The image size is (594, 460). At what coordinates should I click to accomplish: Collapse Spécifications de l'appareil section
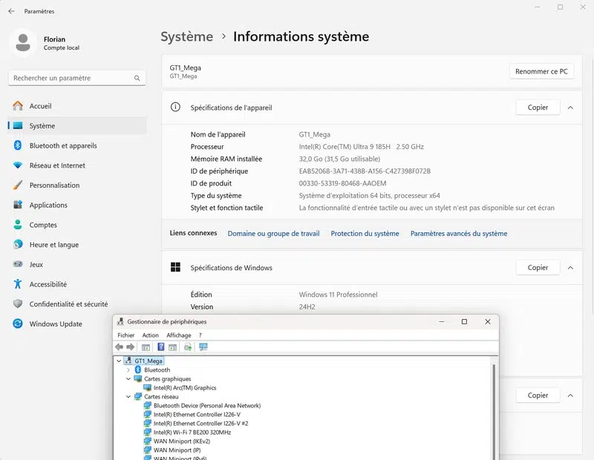[x=570, y=108]
